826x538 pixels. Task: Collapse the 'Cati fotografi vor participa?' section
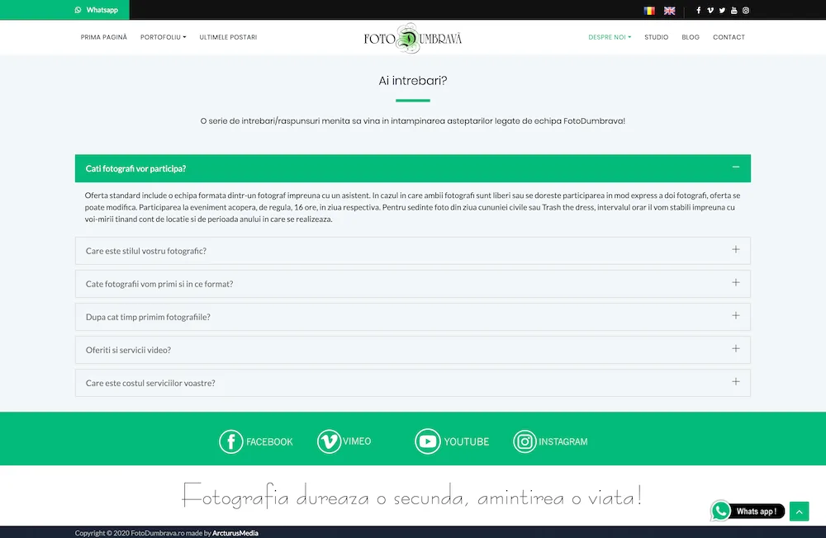[735, 168]
